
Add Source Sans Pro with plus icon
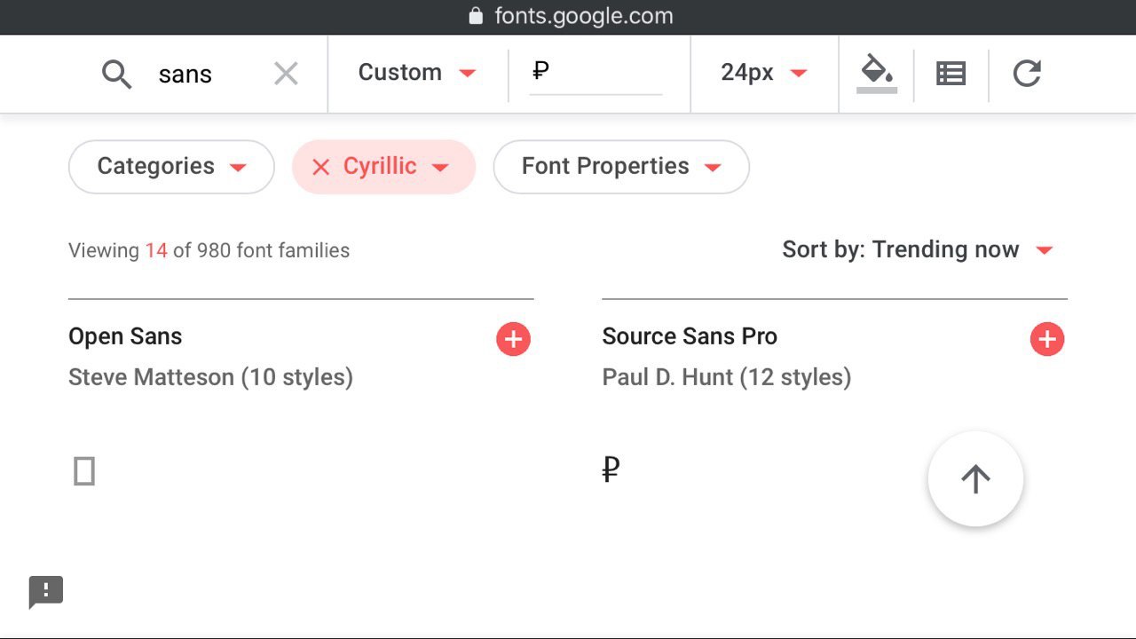coord(1047,339)
